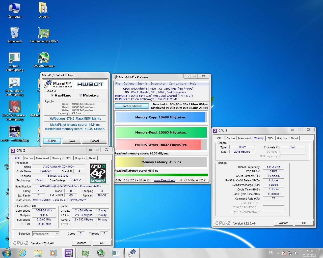Screen dimensions: 323x258
Task: Click the Memory-Copy result bar
Action: click(161, 117)
